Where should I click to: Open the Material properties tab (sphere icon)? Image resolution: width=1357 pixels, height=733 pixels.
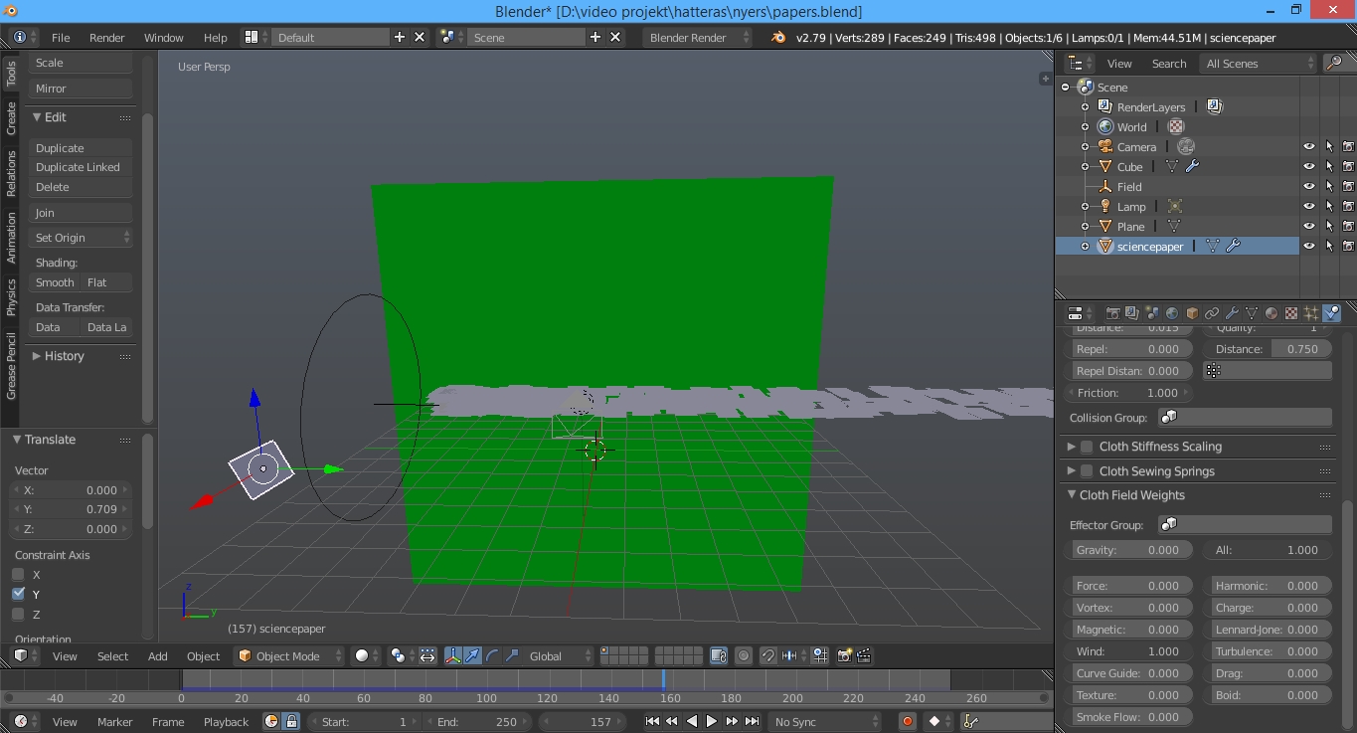tap(1272, 312)
